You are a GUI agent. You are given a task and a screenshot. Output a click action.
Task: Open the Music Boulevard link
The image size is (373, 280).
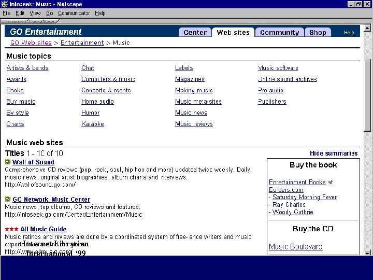296,247
